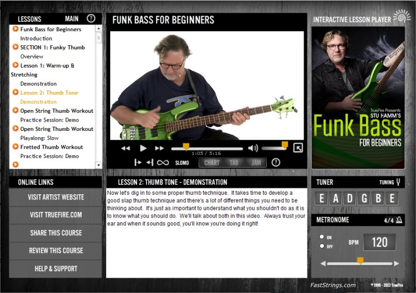Play the G tuner note
Screen dimensions: 416x293
point(364,198)
